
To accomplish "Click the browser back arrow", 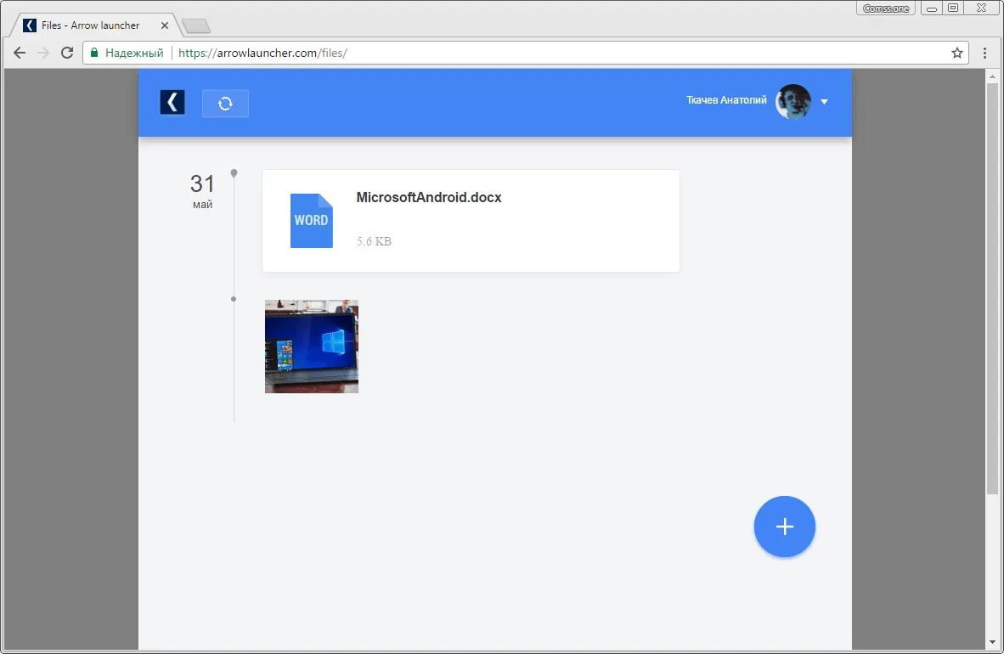I will [19, 52].
